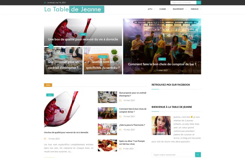The image size is (245, 158).
Task: Click the orange Actu category label
Action: 48,85
